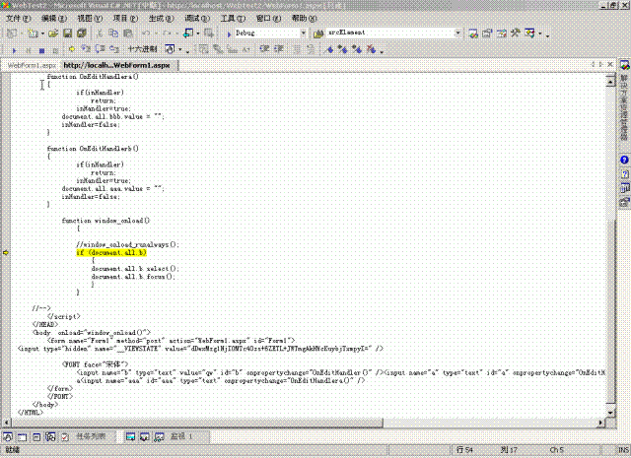Open the 窗口 (Window) menu
This screenshot has width=631, height=458.
[268, 18]
